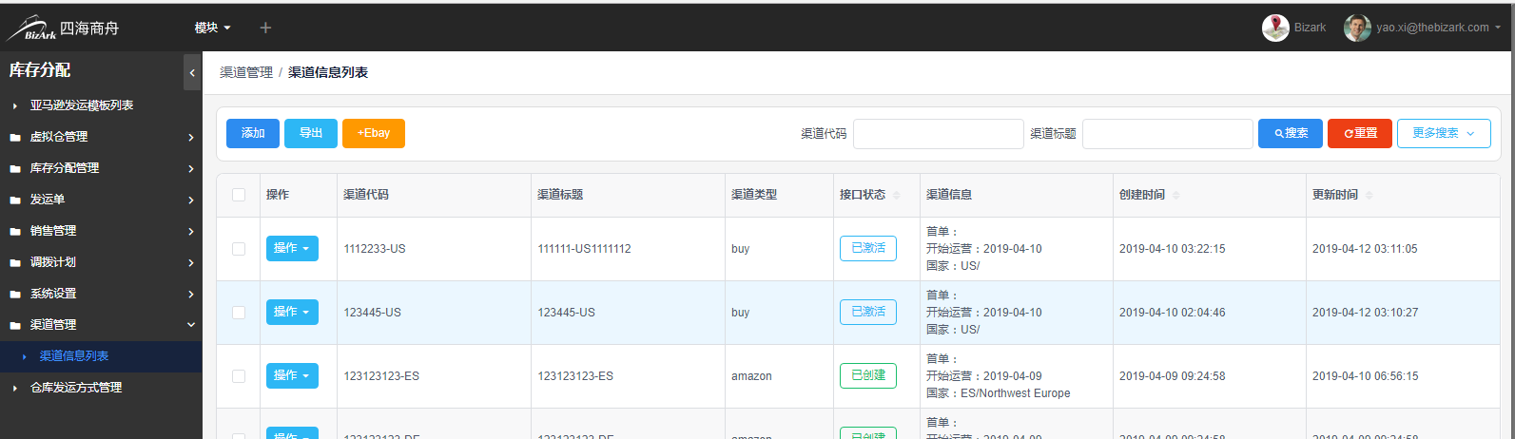The height and width of the screenshot is (439, 1515).
Task: Click the blue 添加 button
Action: pos(253,133)
